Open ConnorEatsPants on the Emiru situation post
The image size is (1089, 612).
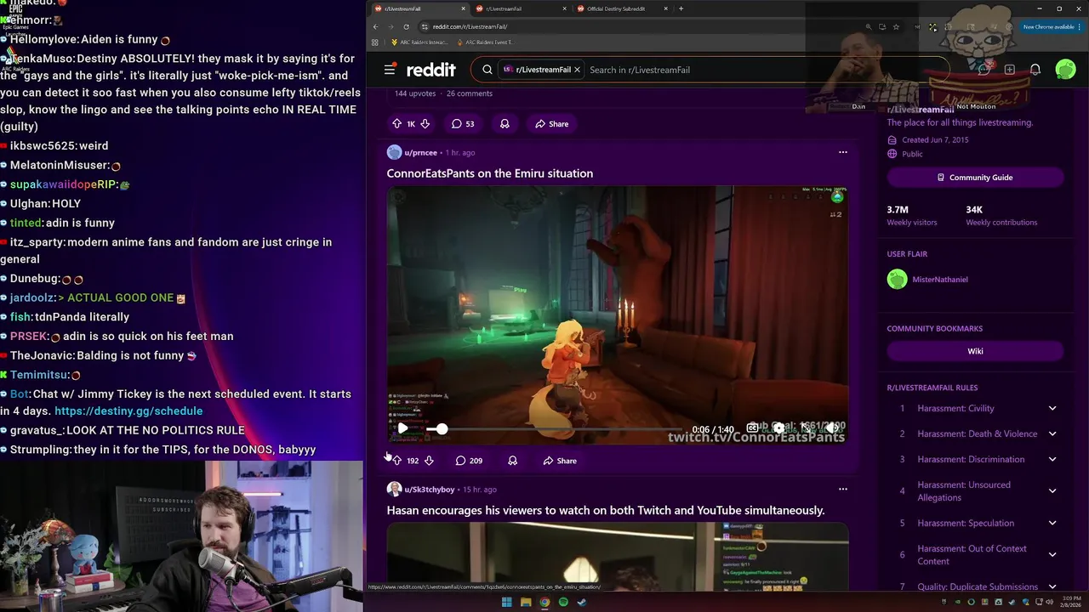[489, 173]
